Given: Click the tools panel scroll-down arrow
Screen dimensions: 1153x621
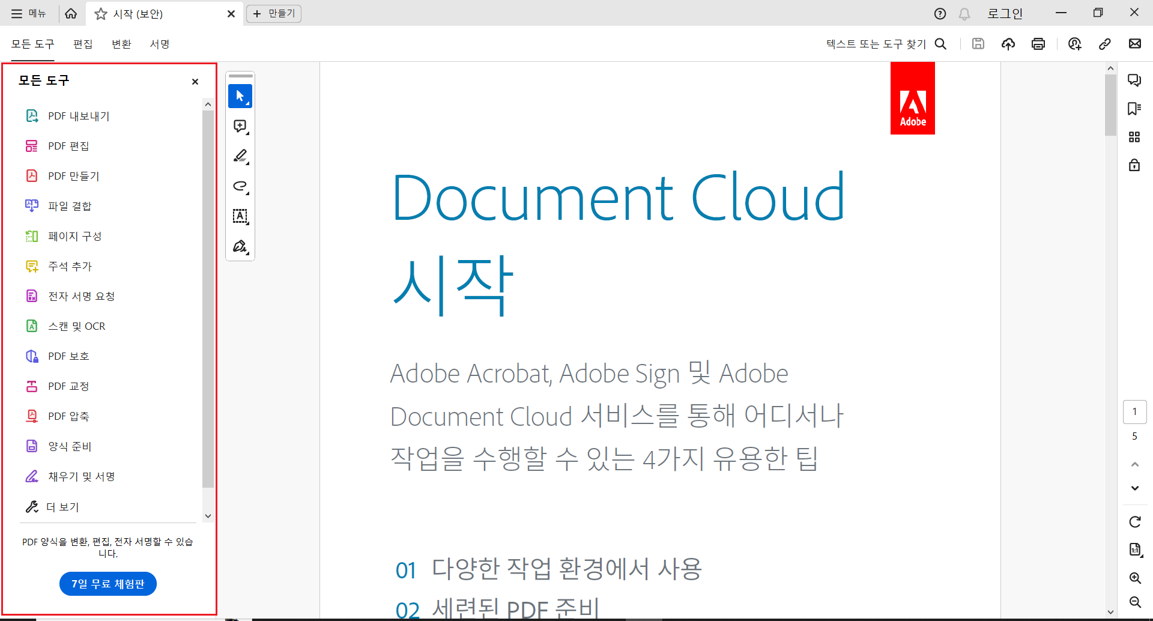Looking at the screenshot, I should (208, 516).
